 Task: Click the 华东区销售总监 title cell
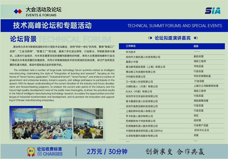202,76
